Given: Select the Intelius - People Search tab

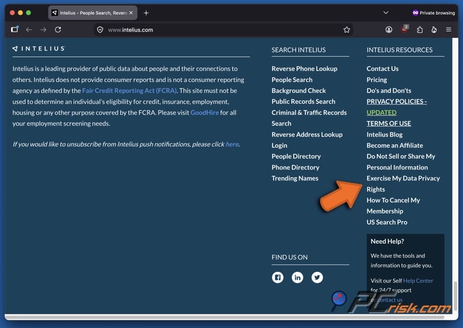Looking at the screenshot, I should pyautogui.click(x=93, y=13).
